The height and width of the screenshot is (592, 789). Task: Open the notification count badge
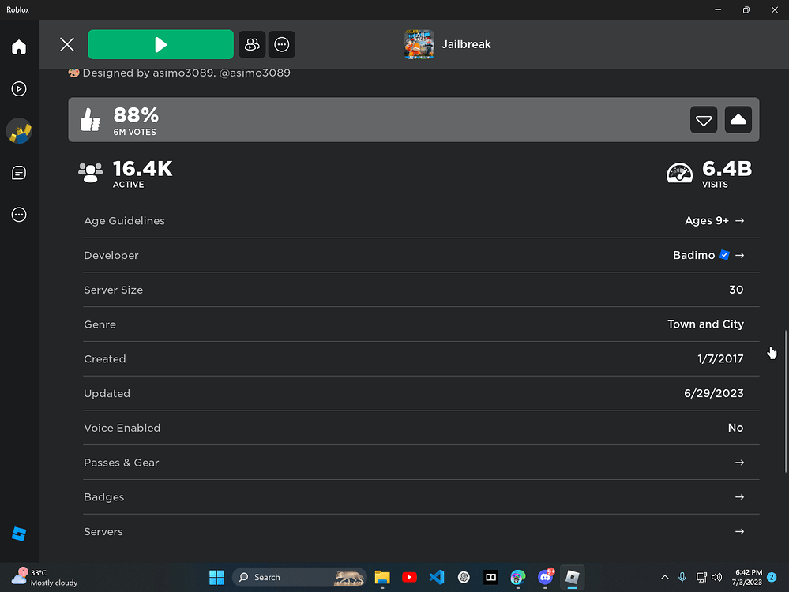tap(772, 578)
